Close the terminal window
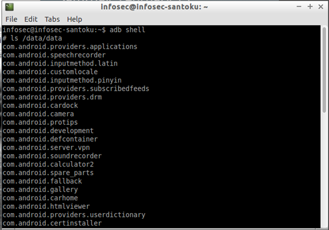This screenshot has width=329, height=230. (x=321, y=7)
